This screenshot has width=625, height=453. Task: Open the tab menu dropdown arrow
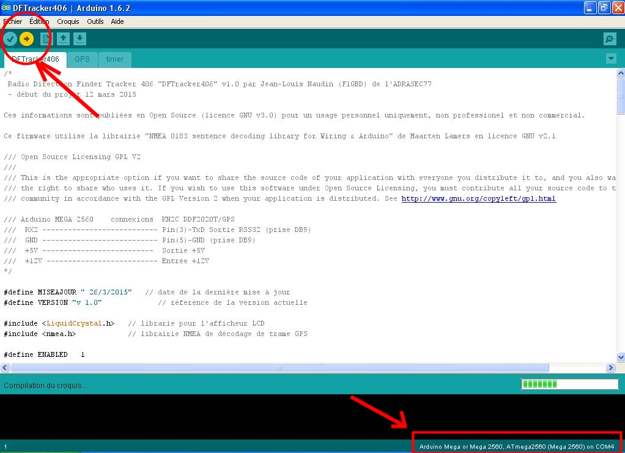(611, 59)
